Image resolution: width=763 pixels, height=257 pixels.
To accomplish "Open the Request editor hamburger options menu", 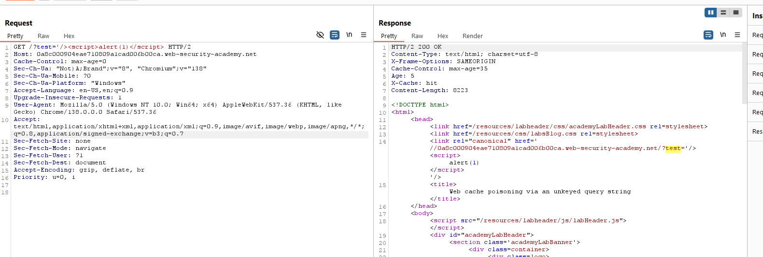I will click(x=364, y=35).
